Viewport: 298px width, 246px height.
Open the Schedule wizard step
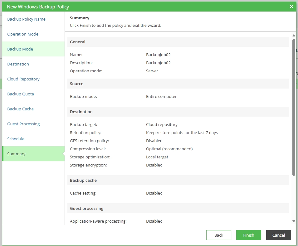(x=16, y=139)
